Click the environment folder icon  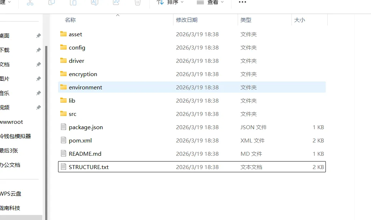point(63,87)
